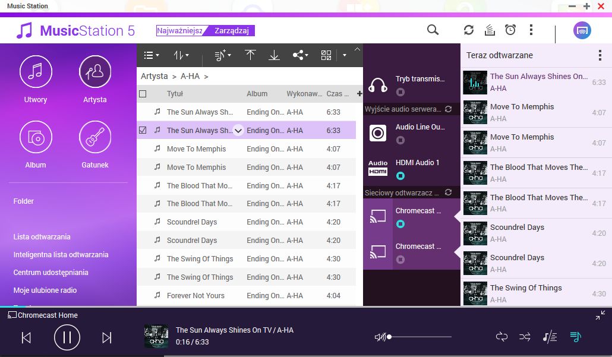Open Centrum udostępniania
This screenshot has height=357, width=612.
51,272
